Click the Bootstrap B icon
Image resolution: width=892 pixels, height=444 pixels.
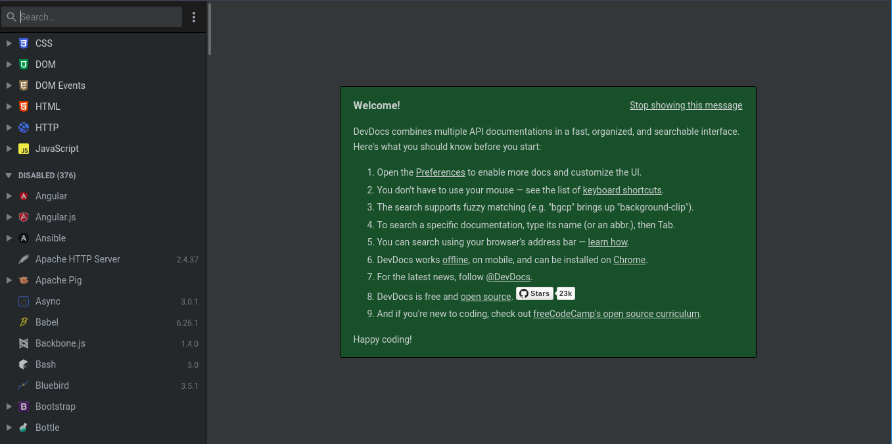[x=24, y=407]
